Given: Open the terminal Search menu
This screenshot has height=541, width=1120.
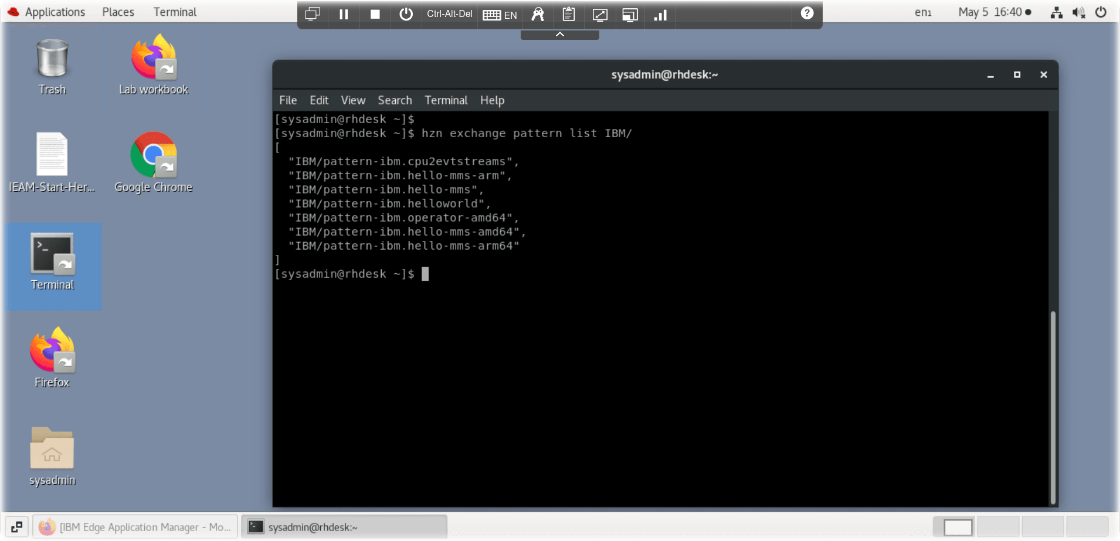Looking at the screenshot, I should tap(395, 100).
